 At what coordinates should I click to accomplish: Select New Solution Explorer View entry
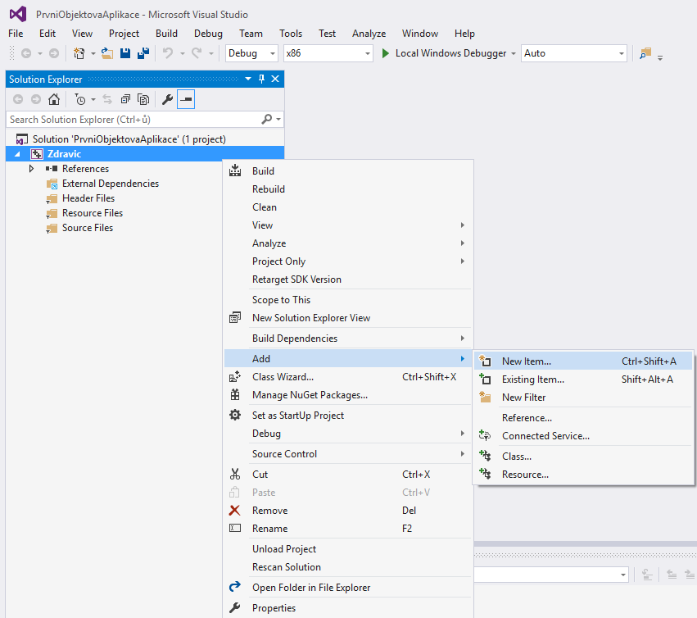point(348,318)
